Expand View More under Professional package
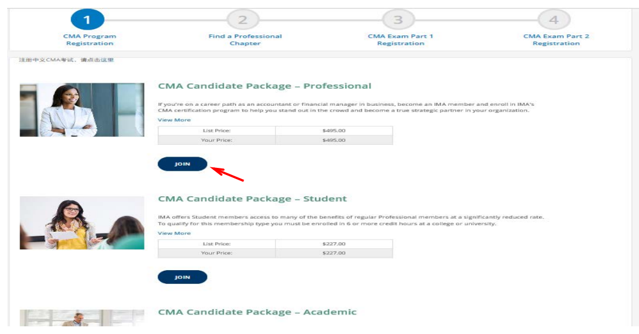Viewport: 639px width, 334px height. pos(174,120)
